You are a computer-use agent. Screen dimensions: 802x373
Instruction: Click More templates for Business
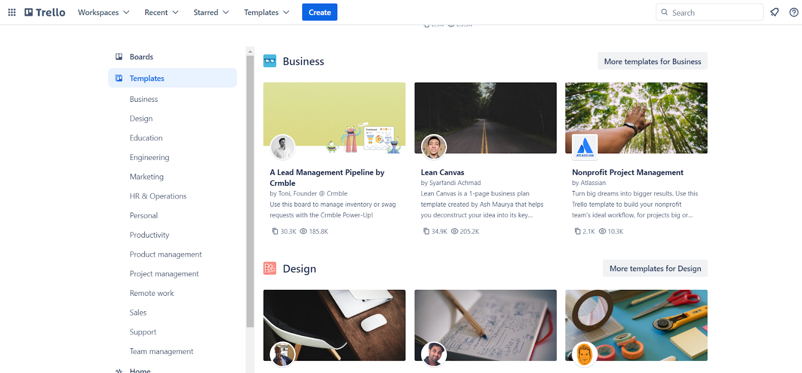tap(653, 61)
